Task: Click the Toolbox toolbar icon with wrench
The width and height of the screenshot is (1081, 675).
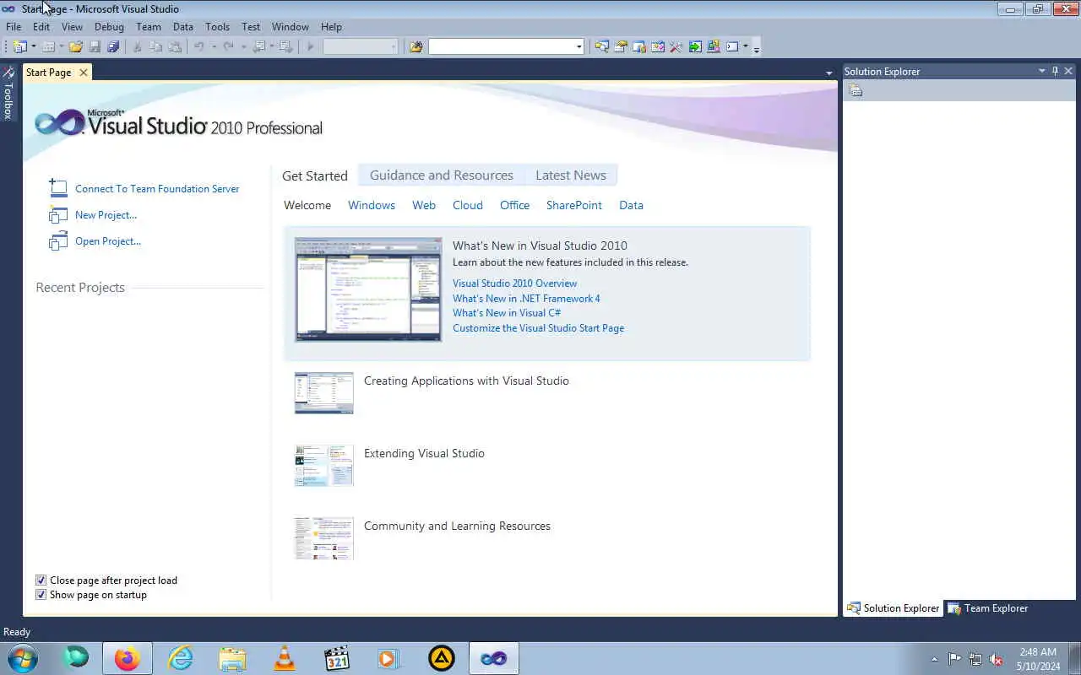Action: coord(676,46)
